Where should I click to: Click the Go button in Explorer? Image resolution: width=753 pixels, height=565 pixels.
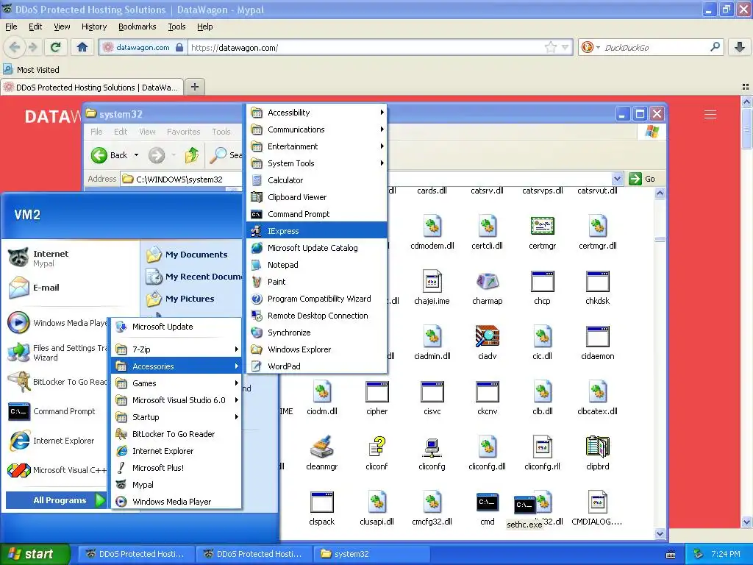click(642, 179)
